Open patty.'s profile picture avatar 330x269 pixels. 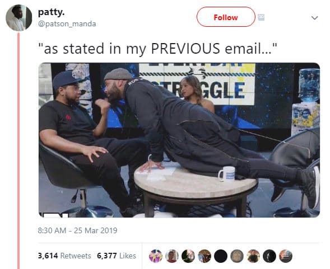point(19,18)
